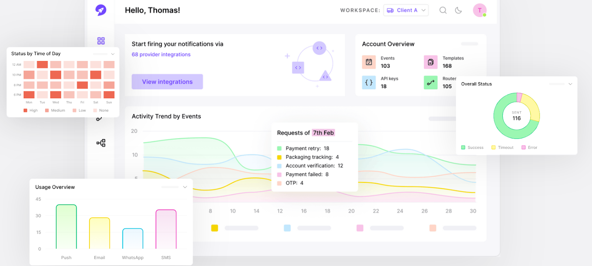Click the Routes path icon
This screenshot has width=592, height=266.
(x=431, y=83)
